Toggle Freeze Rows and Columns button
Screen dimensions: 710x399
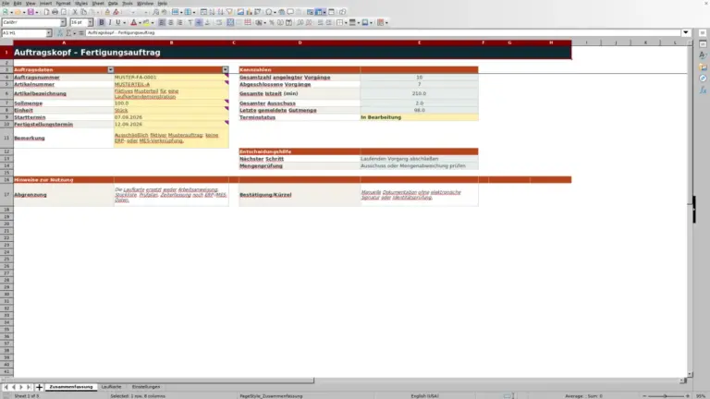[319, 12]
